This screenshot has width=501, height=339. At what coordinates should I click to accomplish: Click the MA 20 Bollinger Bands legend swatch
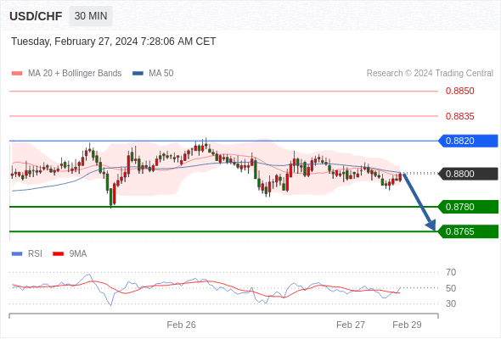pos(17,74)
